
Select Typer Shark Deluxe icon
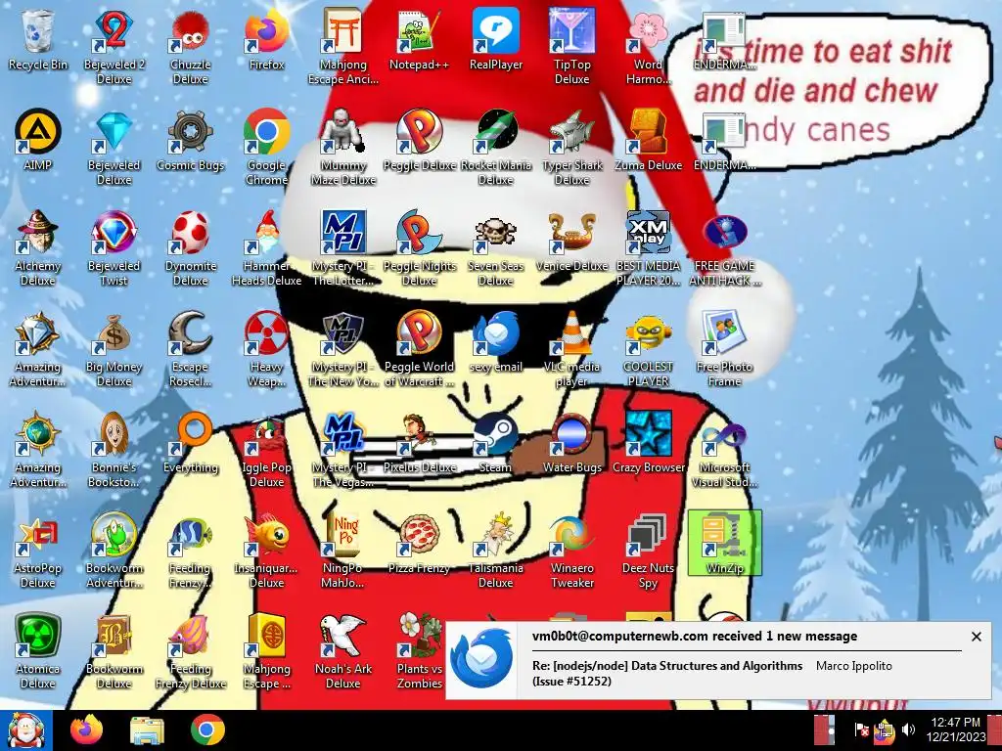[x=571, y=148]
